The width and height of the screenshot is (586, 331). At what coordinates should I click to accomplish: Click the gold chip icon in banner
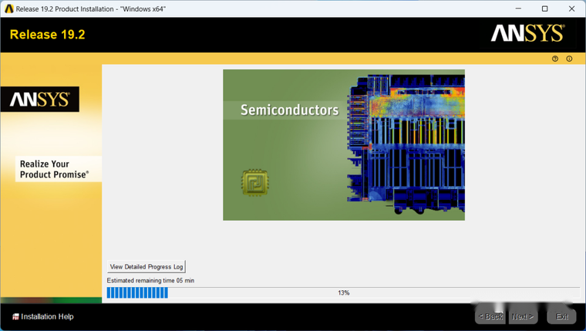254,183
